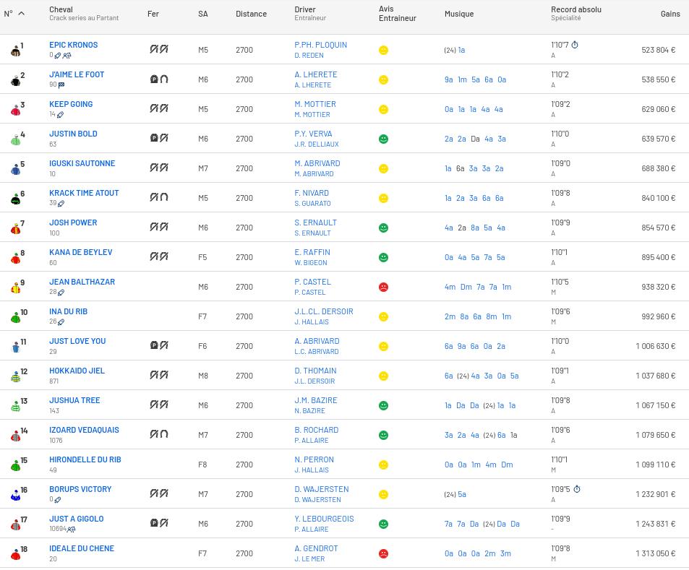Open driver profile F. NIVARD
This screenshot has height=570, width=689.
[x=311, y=193]
